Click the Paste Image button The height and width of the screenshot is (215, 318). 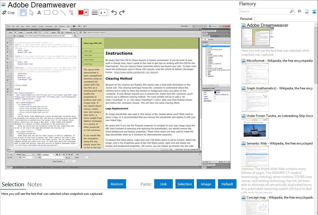click(x=206, y=184)
